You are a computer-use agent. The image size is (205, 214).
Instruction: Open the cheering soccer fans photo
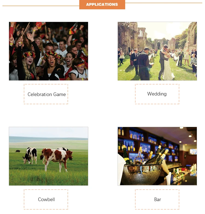[49, 51]
